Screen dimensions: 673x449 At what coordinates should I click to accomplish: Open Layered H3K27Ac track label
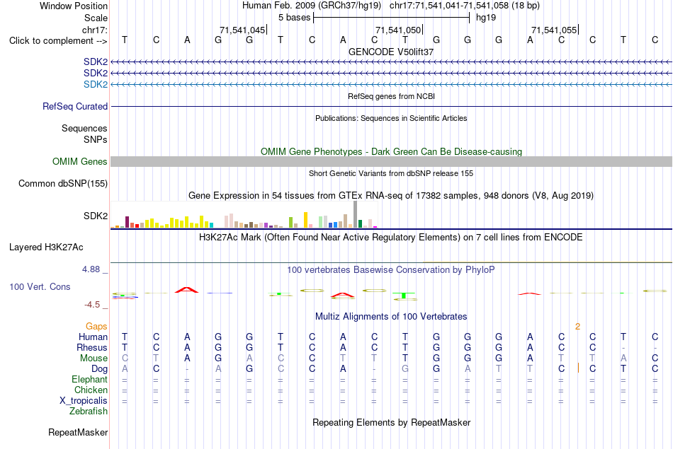coord(46,247)
